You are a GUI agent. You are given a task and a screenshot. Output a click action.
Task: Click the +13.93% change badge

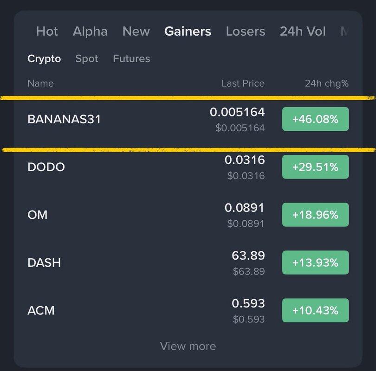pyautogui.click(x=315, y=262)
